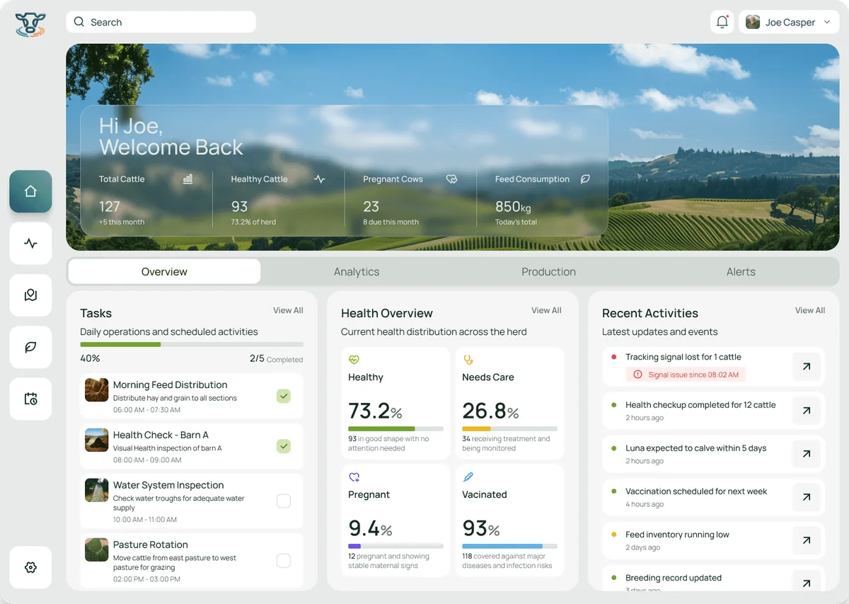Click Morning Feed Distribution thumbnail
The image size is (849, 604).
pyautogui.click(x=97, y=389)
